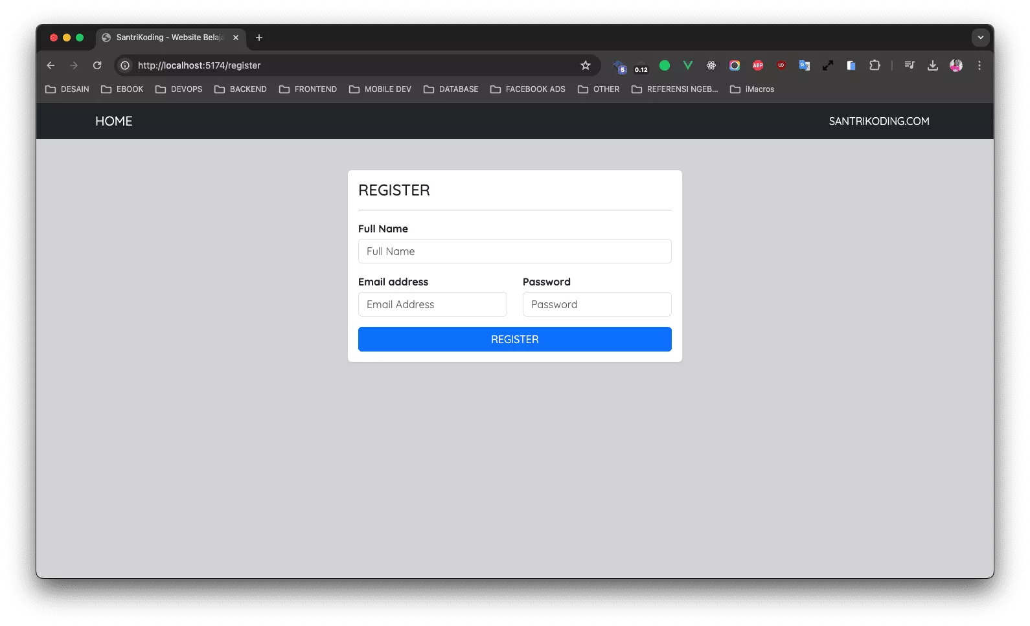
Task: Open the downloads icon
Action: 933,65
